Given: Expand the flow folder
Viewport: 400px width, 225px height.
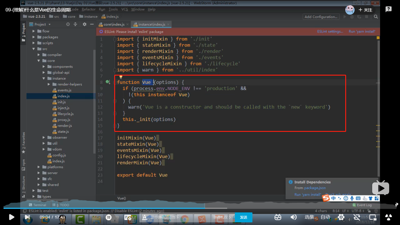Looking at the screenshot, I should click(34, 31).
